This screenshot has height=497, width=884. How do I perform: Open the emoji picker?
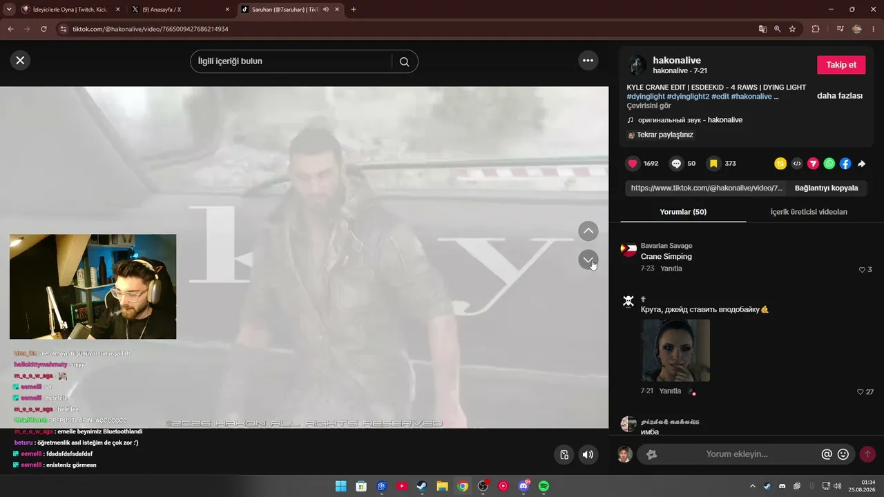coord(843,454)
